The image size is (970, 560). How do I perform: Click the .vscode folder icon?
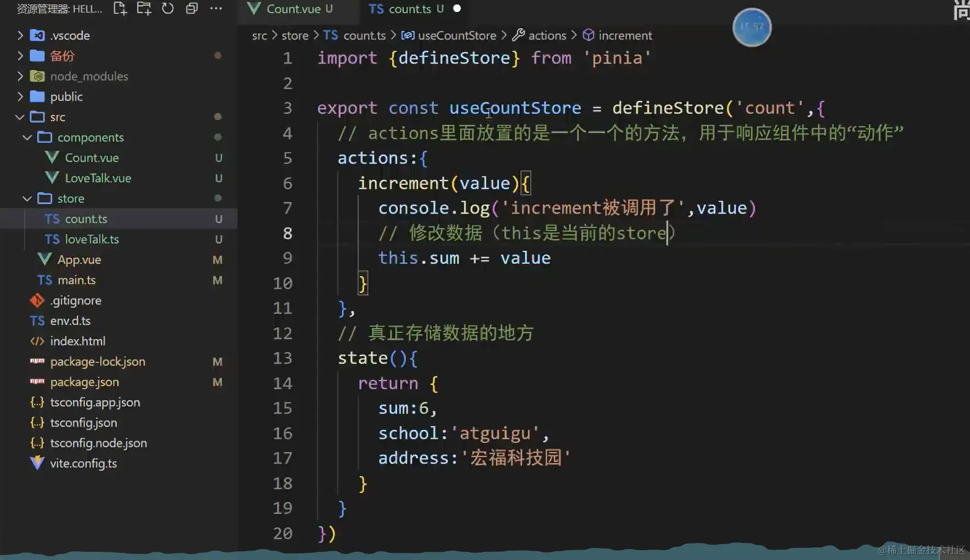(x=37, y=36)
